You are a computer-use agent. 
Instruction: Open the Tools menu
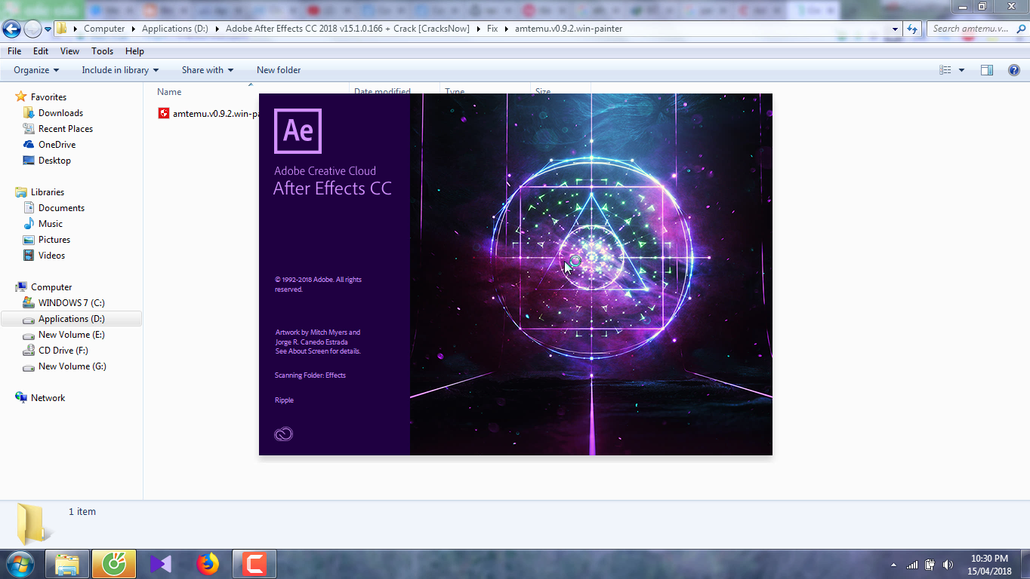(x=102, y=51)
